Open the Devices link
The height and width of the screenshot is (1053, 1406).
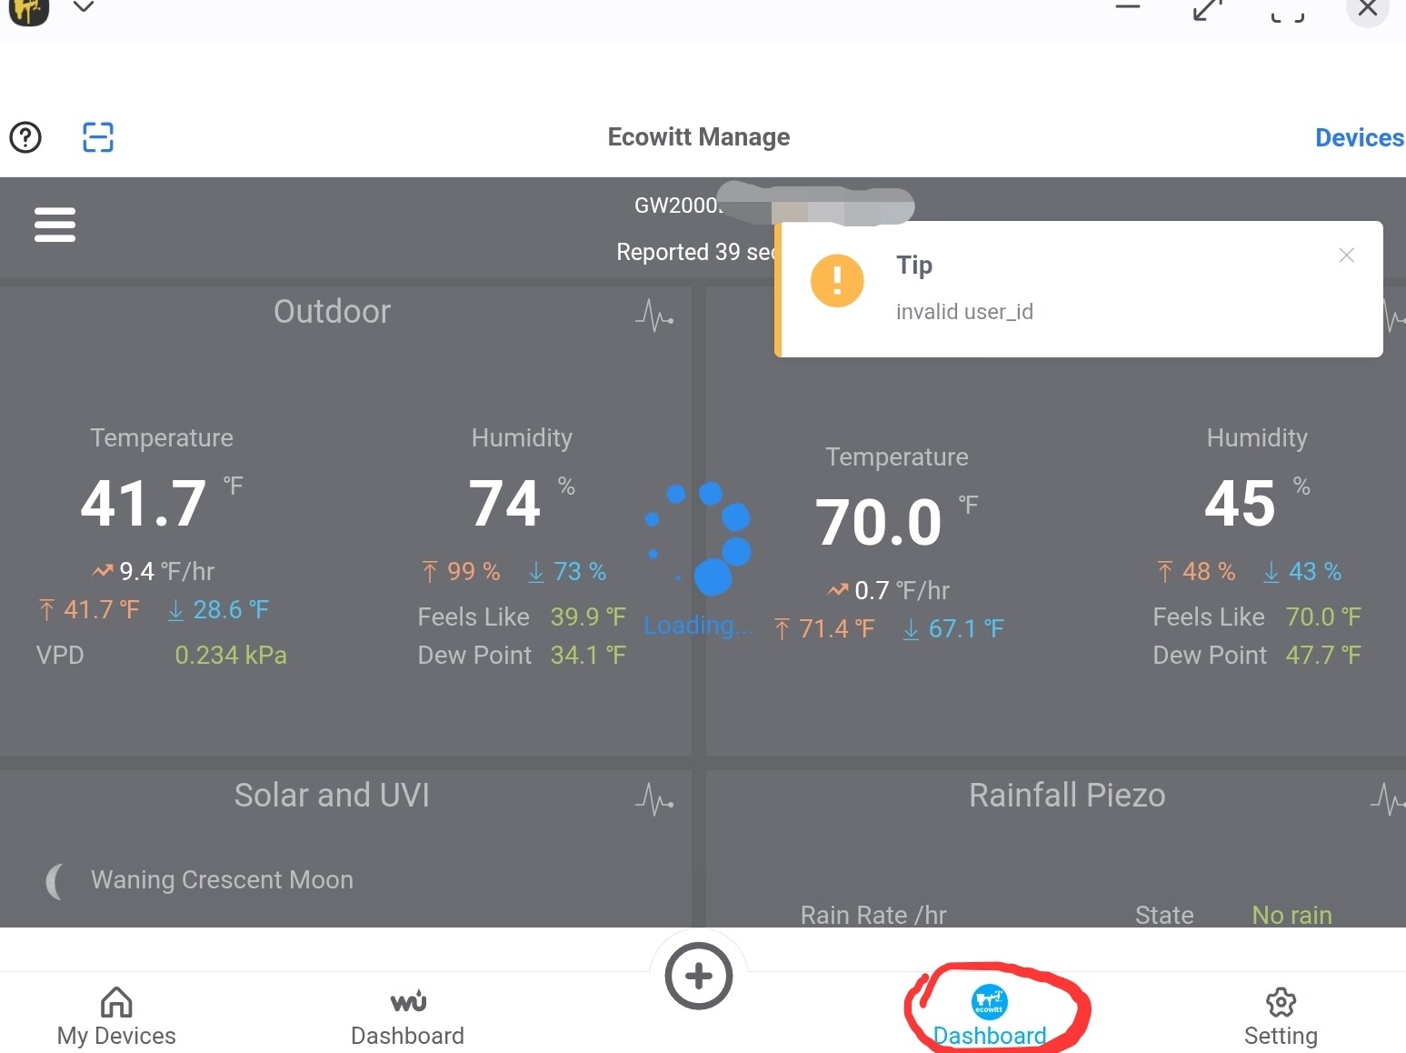click(x=1359, y=137)
